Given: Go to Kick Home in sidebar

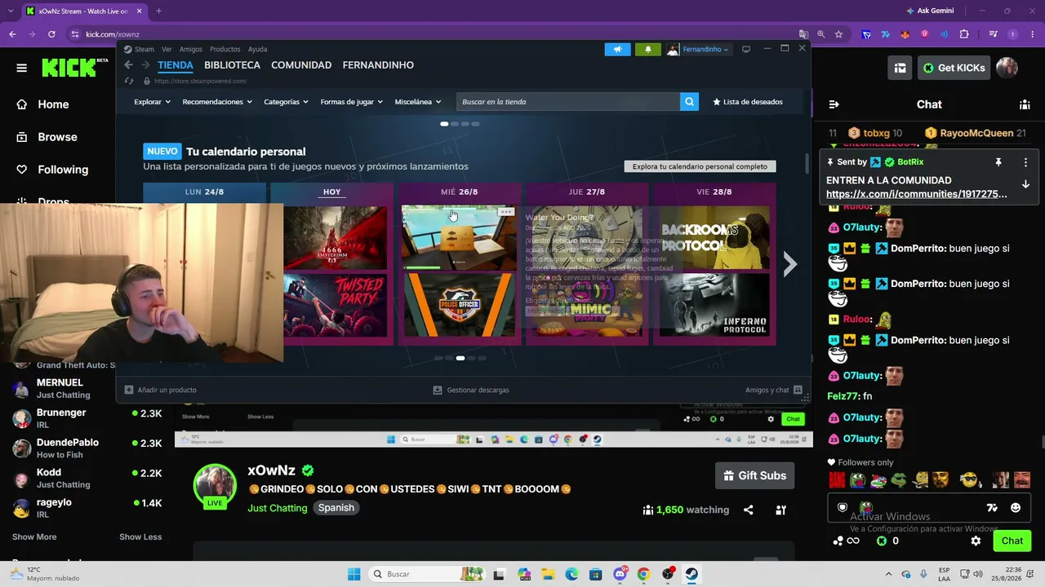Looking at the screenshot, I should [x=42, y=104].
